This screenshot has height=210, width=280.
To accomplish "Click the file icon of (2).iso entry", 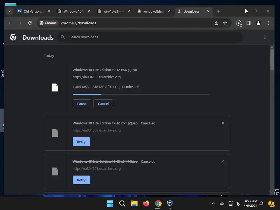I will (55, 133).
